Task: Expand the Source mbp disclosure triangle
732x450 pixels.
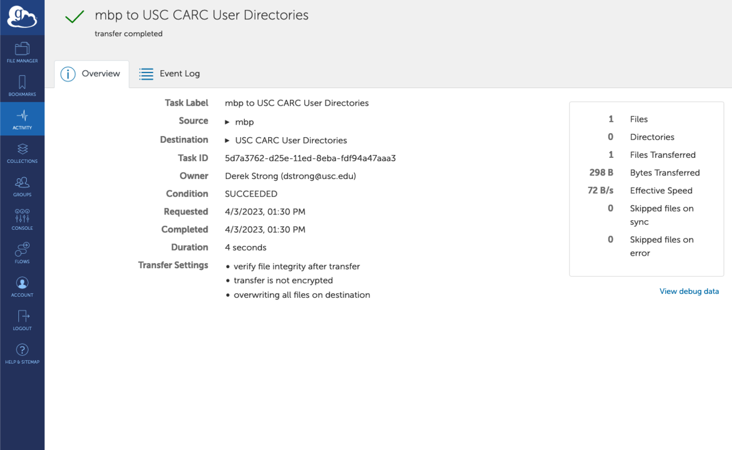Action: click(x=227, y=122)
